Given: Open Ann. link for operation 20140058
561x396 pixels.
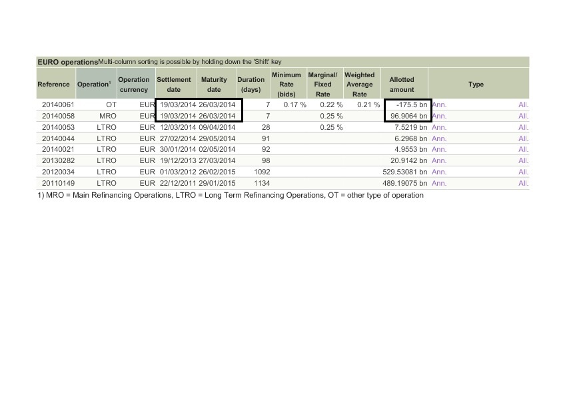Looking at the screenshot, I should click(439, 116).
